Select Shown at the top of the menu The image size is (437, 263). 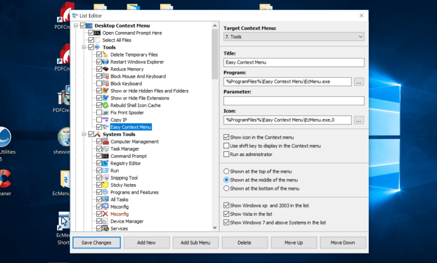pos(226,171)
